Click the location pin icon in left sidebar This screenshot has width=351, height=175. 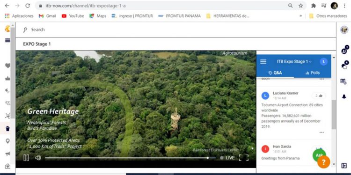click(7, 141)
